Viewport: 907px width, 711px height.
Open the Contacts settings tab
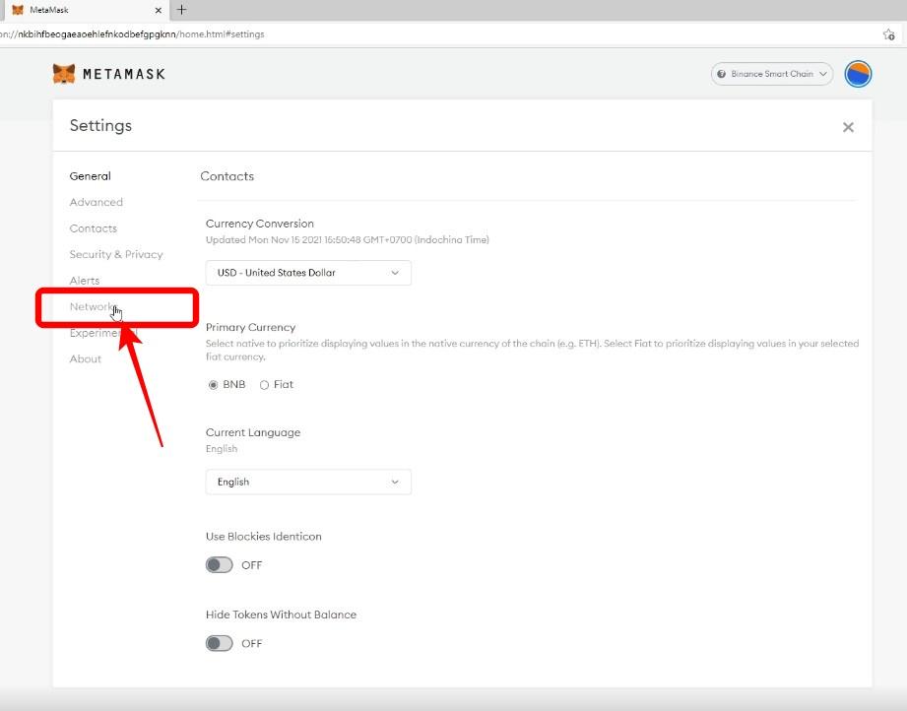[94, 228]
